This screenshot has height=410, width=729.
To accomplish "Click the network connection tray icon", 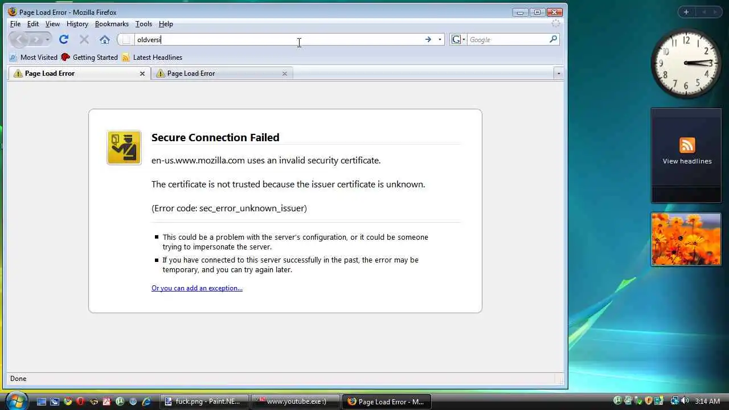I will point(674,401).
